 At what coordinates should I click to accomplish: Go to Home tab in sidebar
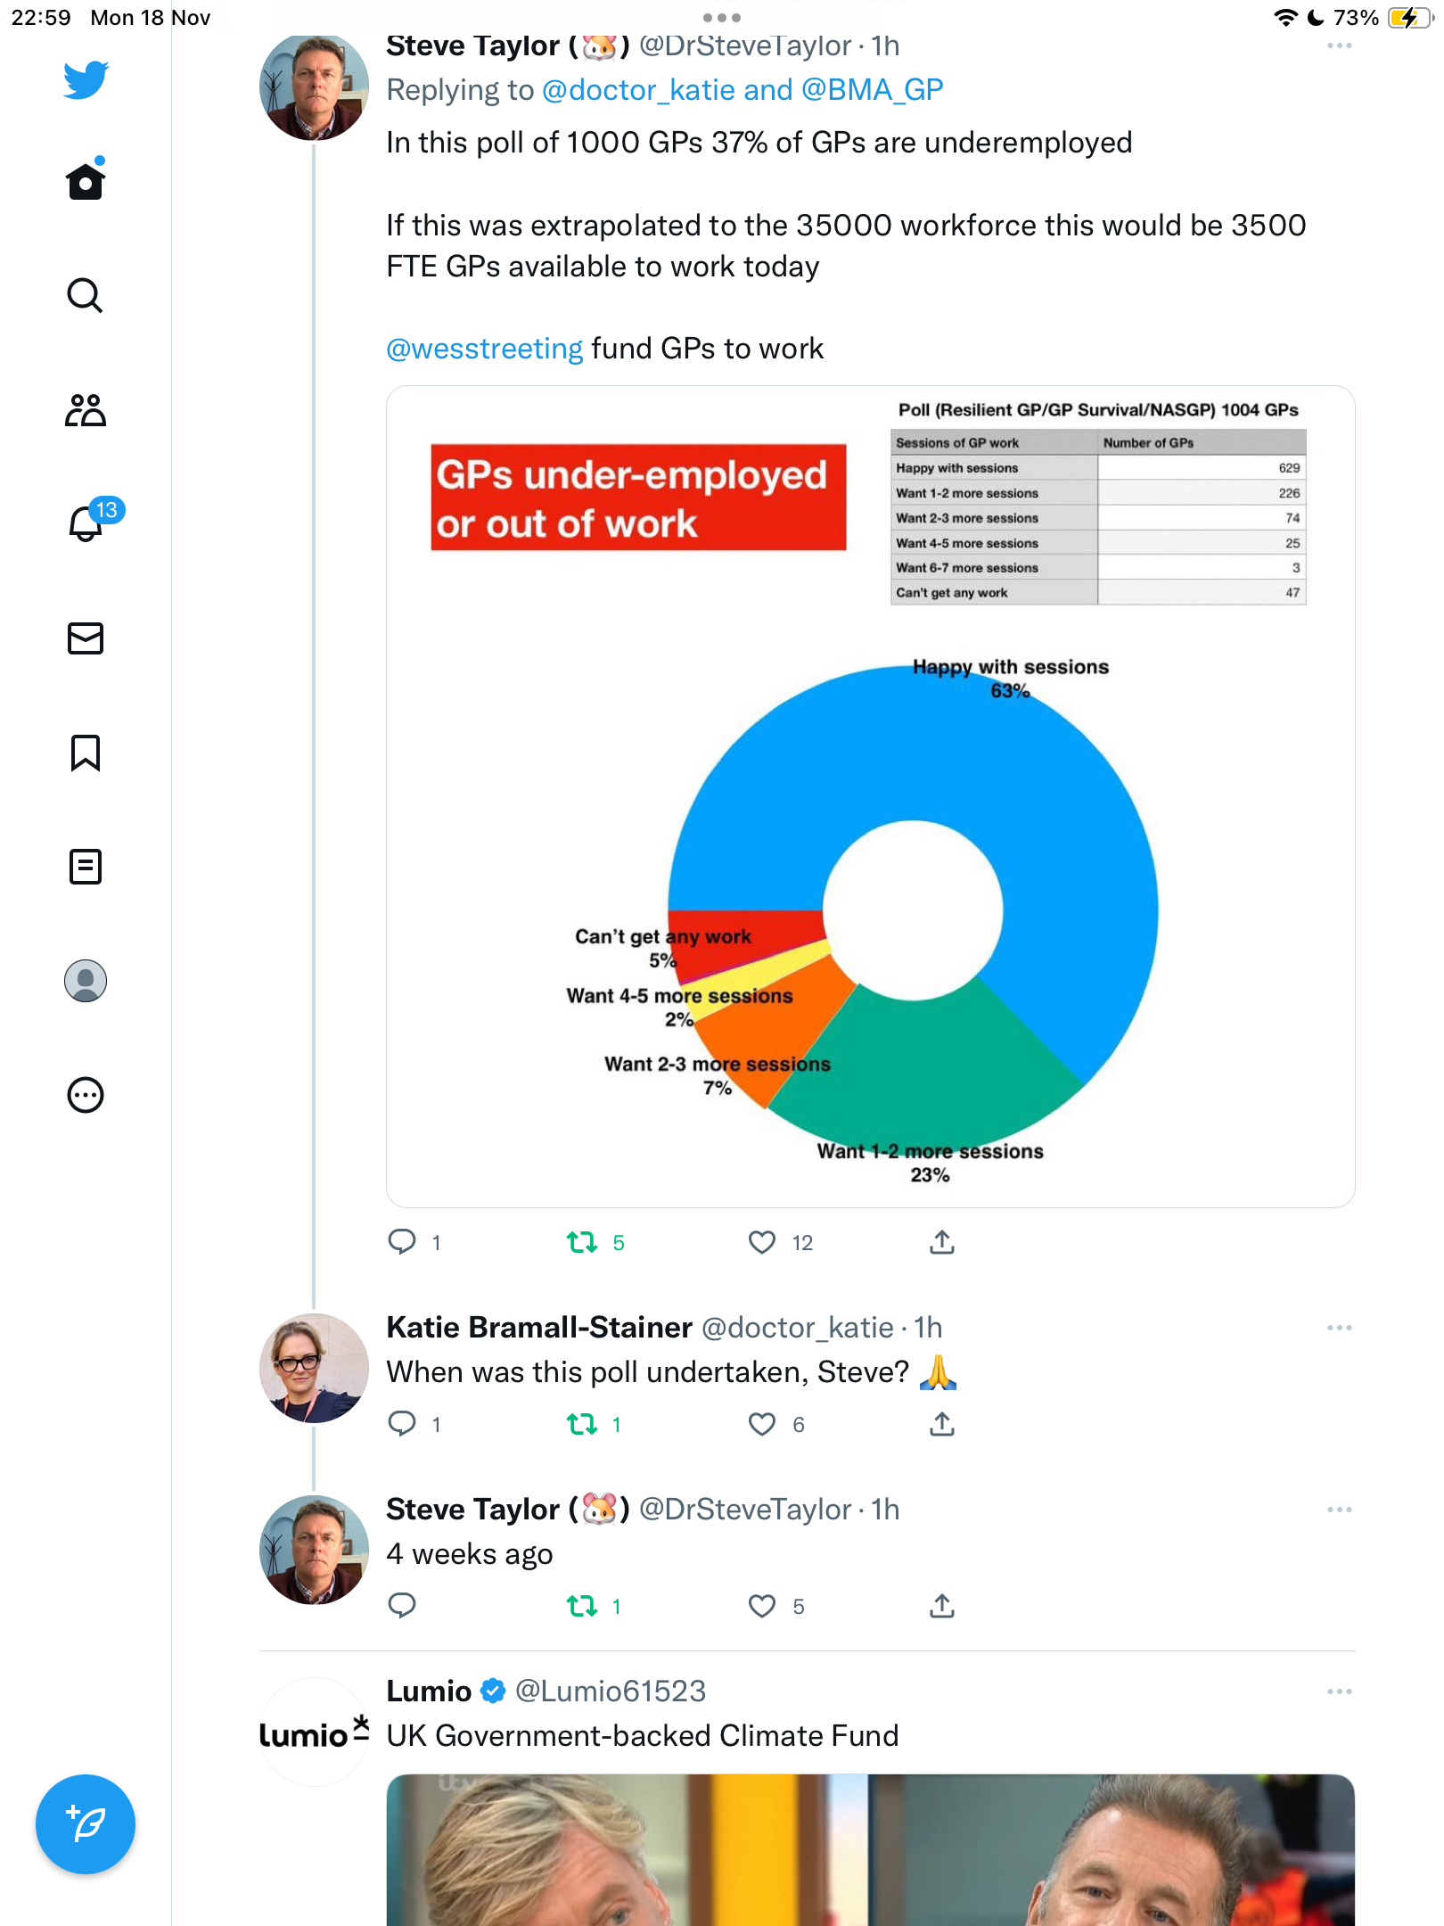pyautogui.click(x=86, y=181)
